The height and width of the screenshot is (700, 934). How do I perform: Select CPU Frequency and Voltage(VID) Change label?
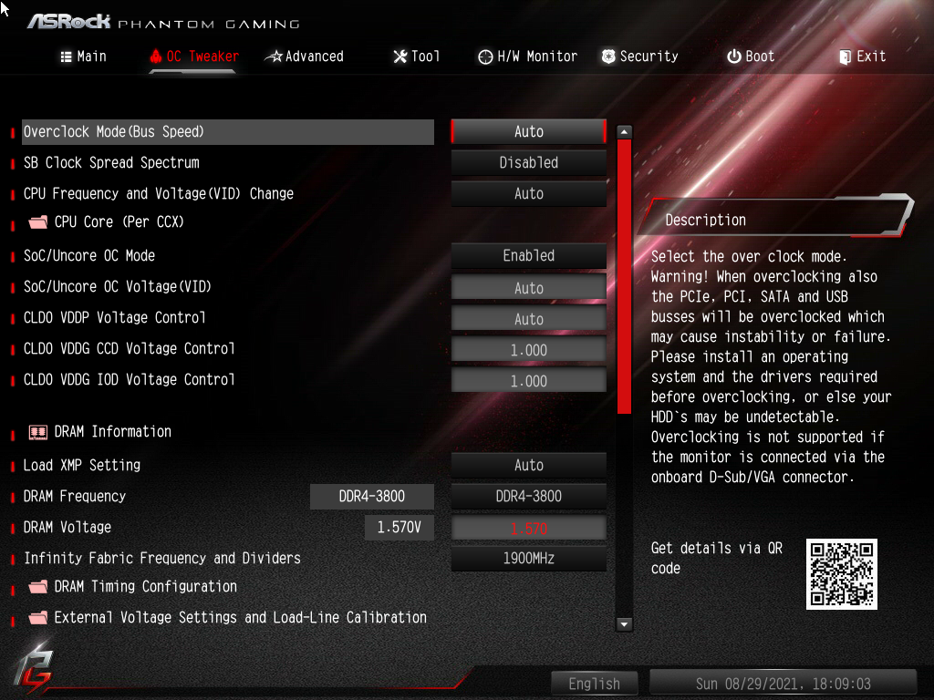tap(159, 193)
